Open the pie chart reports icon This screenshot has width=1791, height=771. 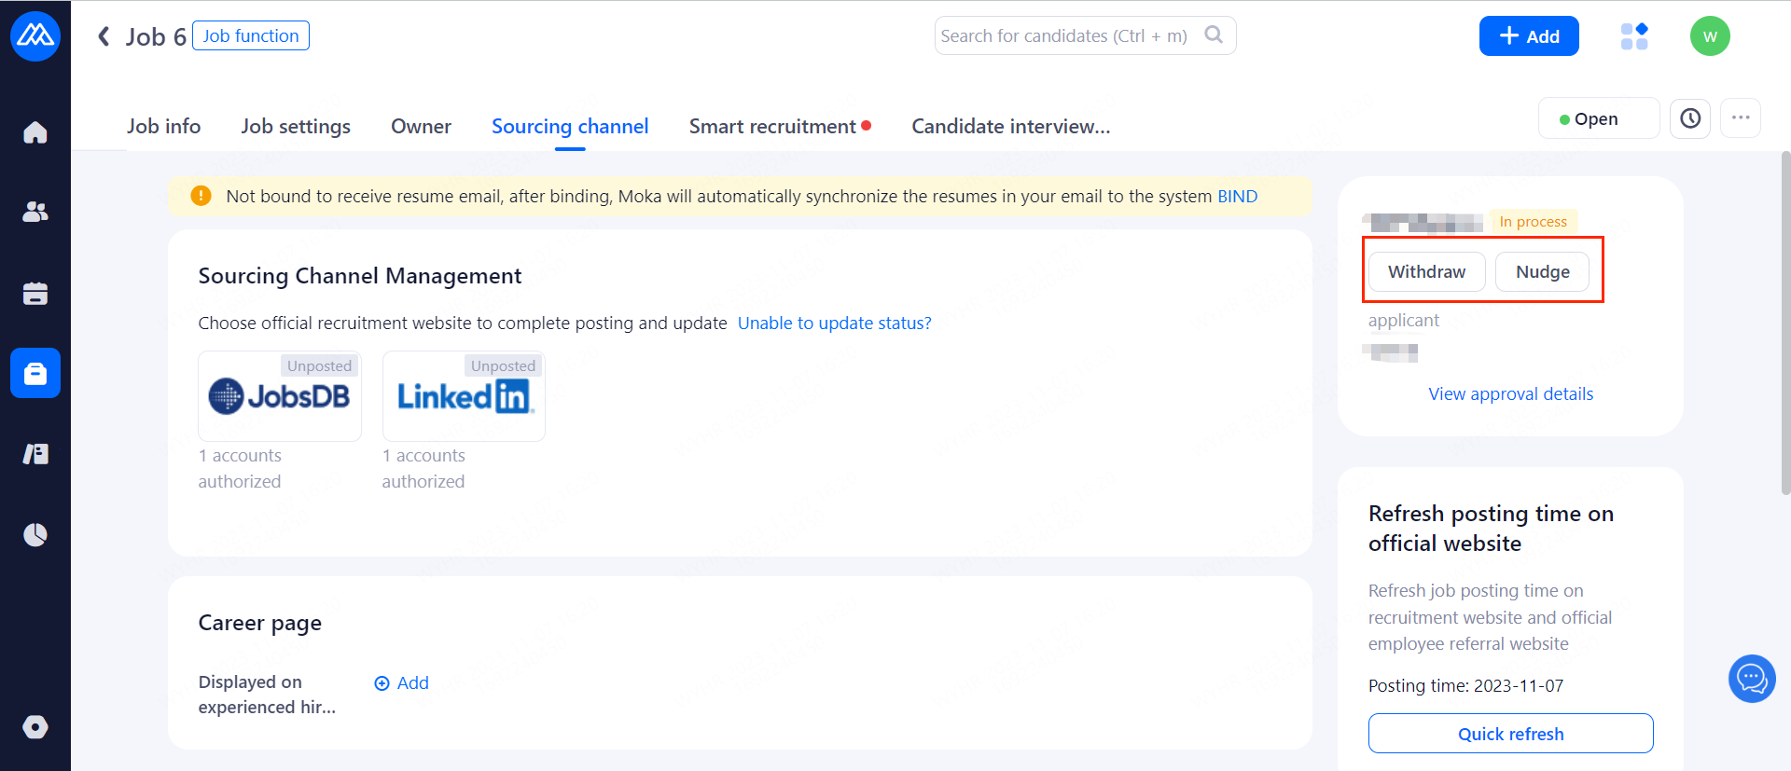click(x=35, y=534)
